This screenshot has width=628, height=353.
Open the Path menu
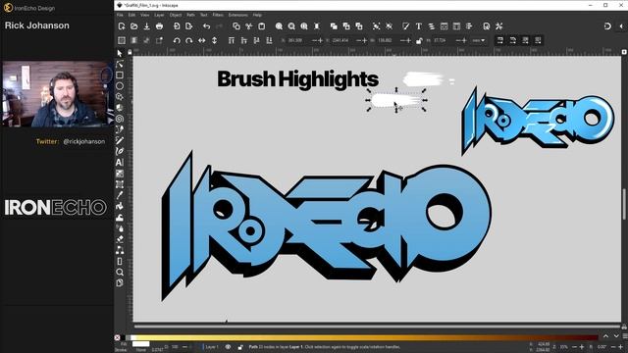click(x=190, y=15)
